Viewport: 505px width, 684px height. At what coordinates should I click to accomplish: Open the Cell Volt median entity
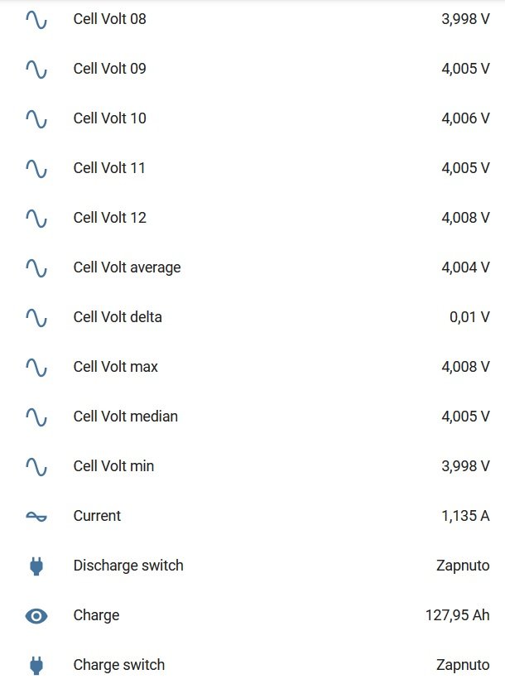tap(125, 417)
